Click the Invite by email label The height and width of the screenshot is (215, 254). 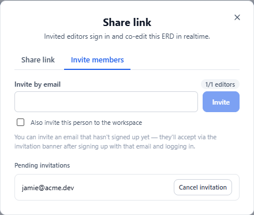38,84
